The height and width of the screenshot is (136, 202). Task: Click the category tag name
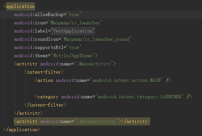pyautogui.click(x=48, y=97)
